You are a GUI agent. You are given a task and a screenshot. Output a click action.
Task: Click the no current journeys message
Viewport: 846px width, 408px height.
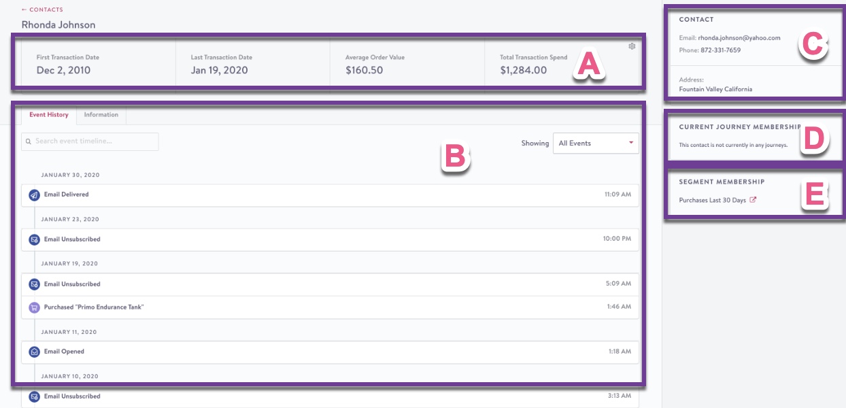click(x=733, y=146)
